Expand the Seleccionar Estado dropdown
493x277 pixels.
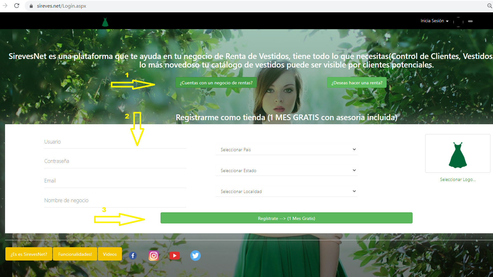point(286,171)
